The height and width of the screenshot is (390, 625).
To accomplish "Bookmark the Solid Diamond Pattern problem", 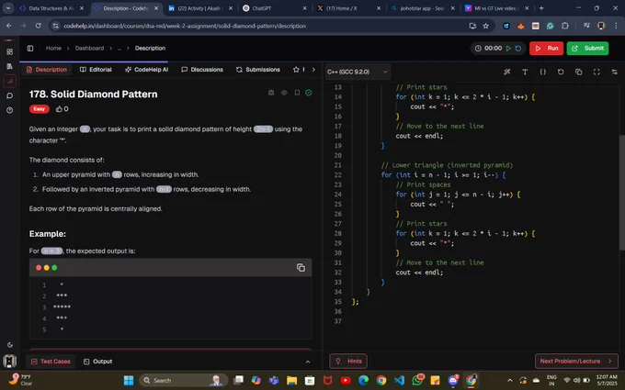I will pyautogui.click(x=297, y=93).
